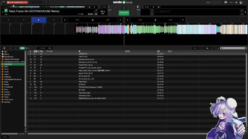Click the Serato DJ Lite logo
Screen dimensions: 248x139
[x=122, y=2]
